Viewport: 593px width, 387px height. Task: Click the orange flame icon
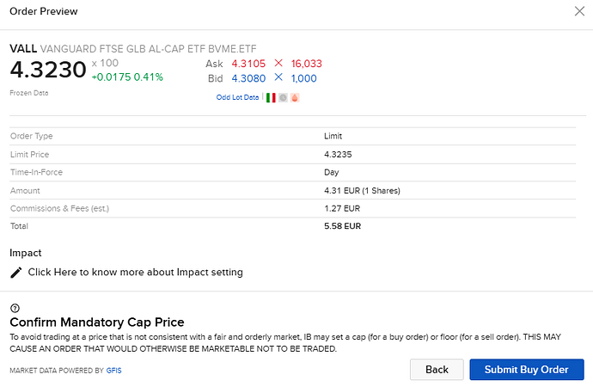pos(295,97)
